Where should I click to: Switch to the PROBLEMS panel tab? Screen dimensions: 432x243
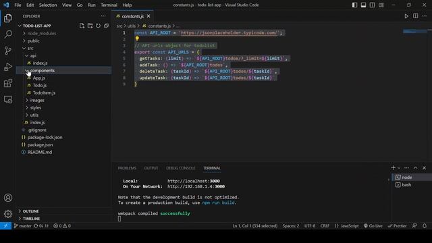[x=127, y=168]
